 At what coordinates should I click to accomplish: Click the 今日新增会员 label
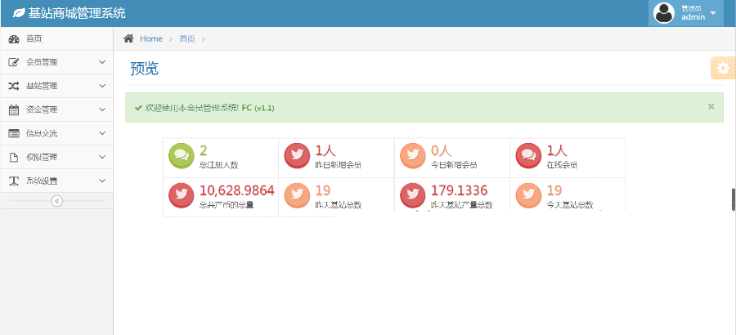(454, 165)
